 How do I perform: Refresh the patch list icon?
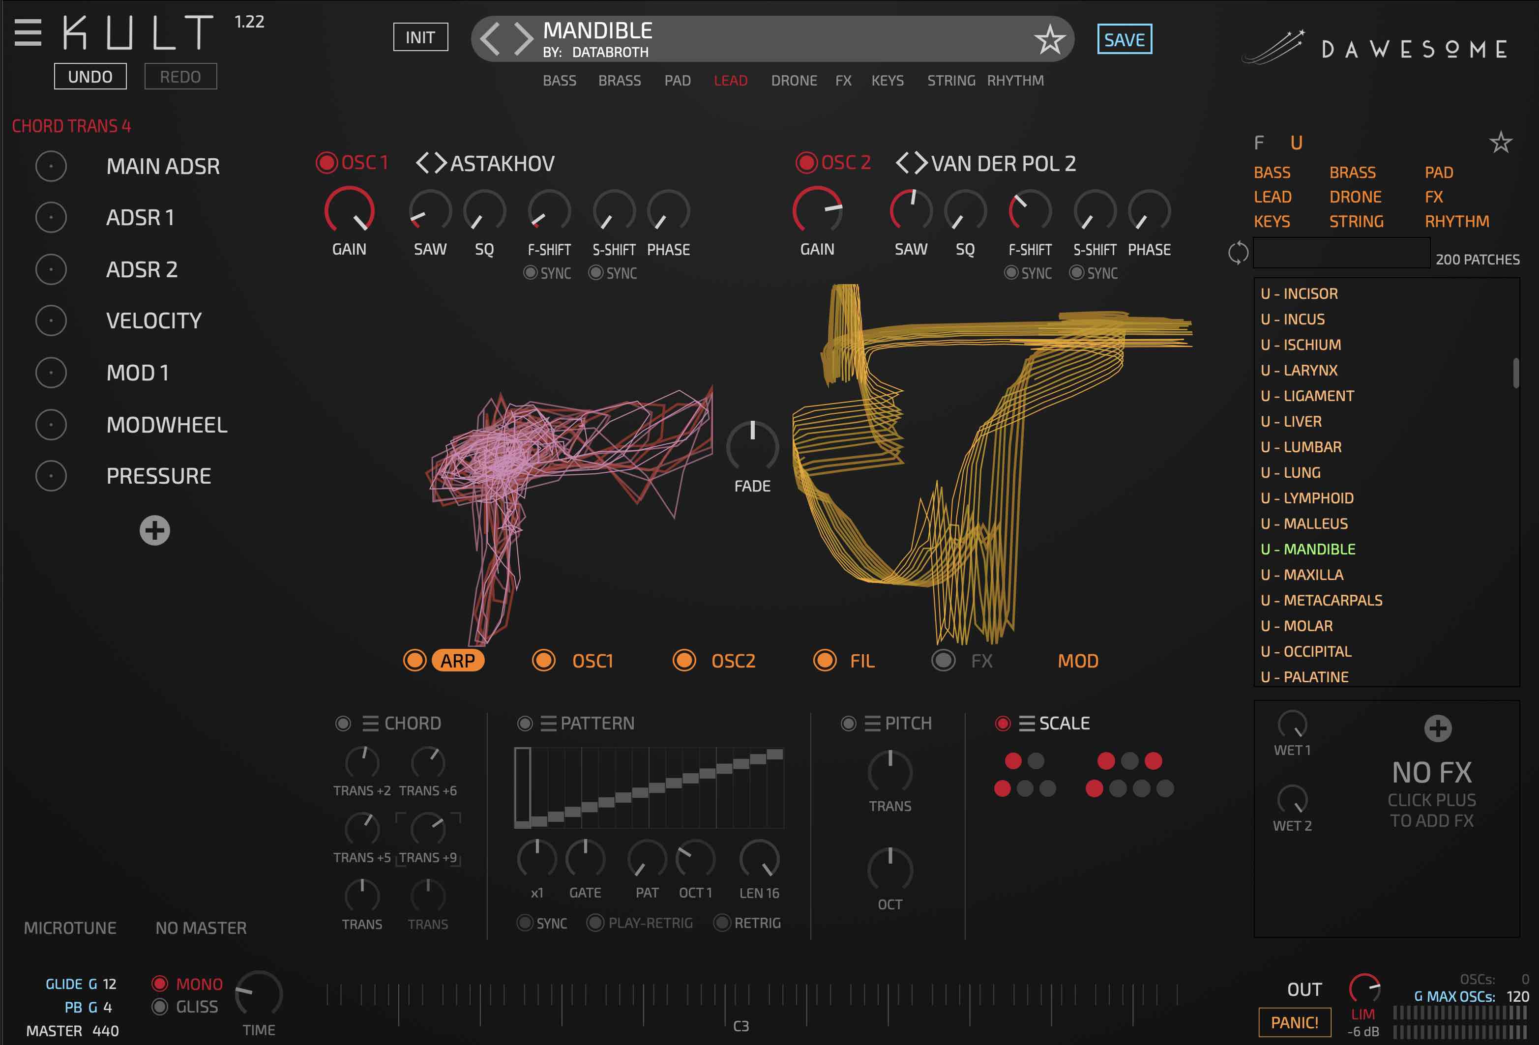(1238, 253)
